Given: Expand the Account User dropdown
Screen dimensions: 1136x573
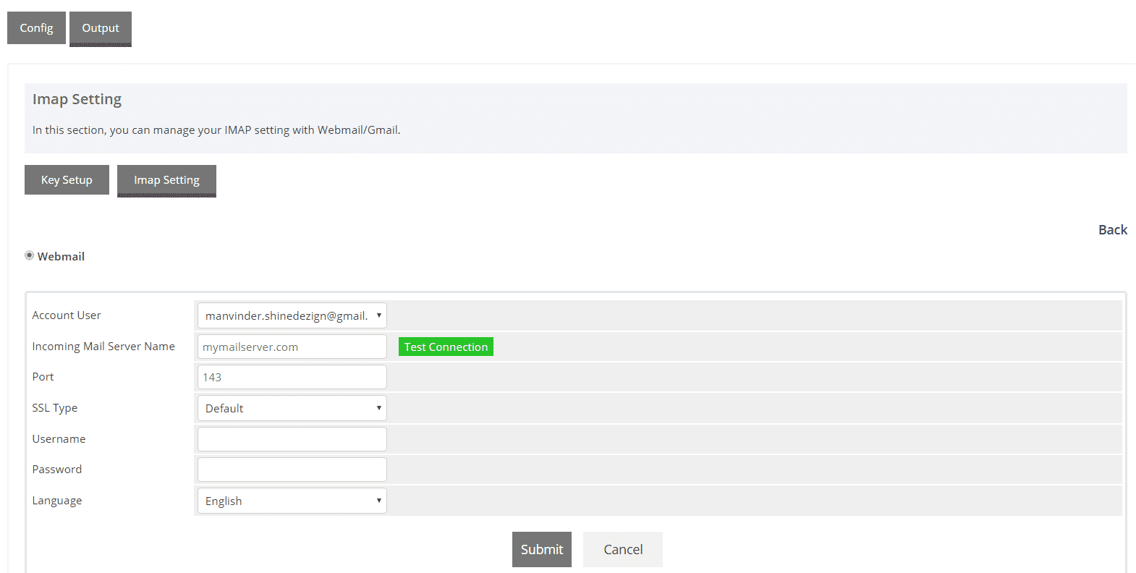Looking at the screenshot, I should [x=292, y=315].
